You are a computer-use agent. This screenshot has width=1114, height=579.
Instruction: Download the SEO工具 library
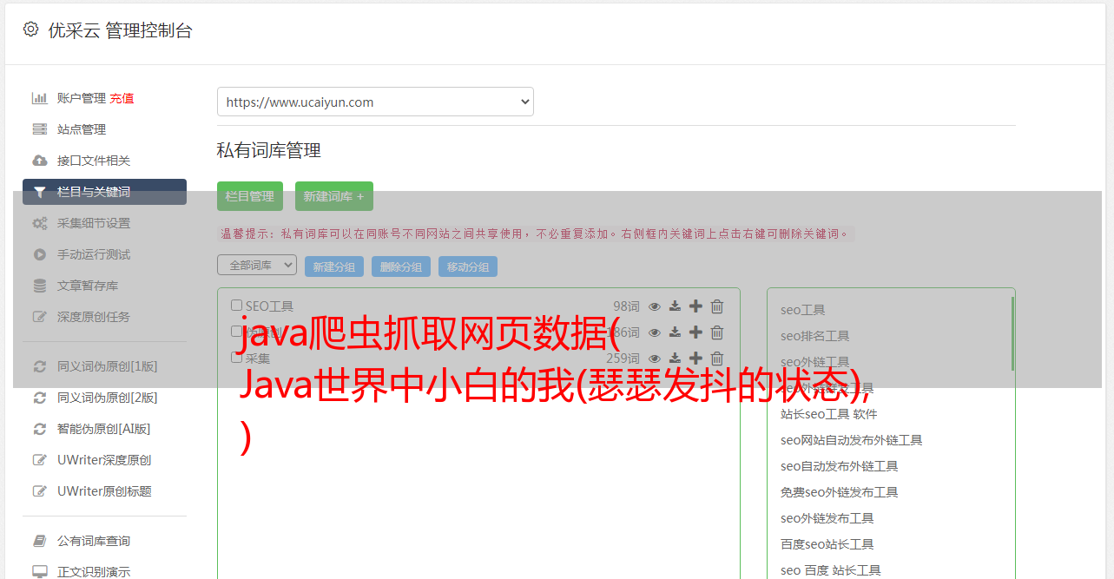(x=675, y=306)
